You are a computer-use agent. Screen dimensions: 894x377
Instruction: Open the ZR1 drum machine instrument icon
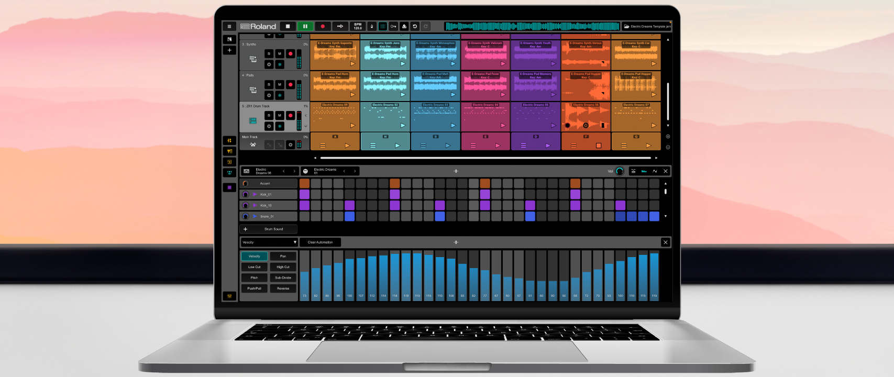(253, 121)
